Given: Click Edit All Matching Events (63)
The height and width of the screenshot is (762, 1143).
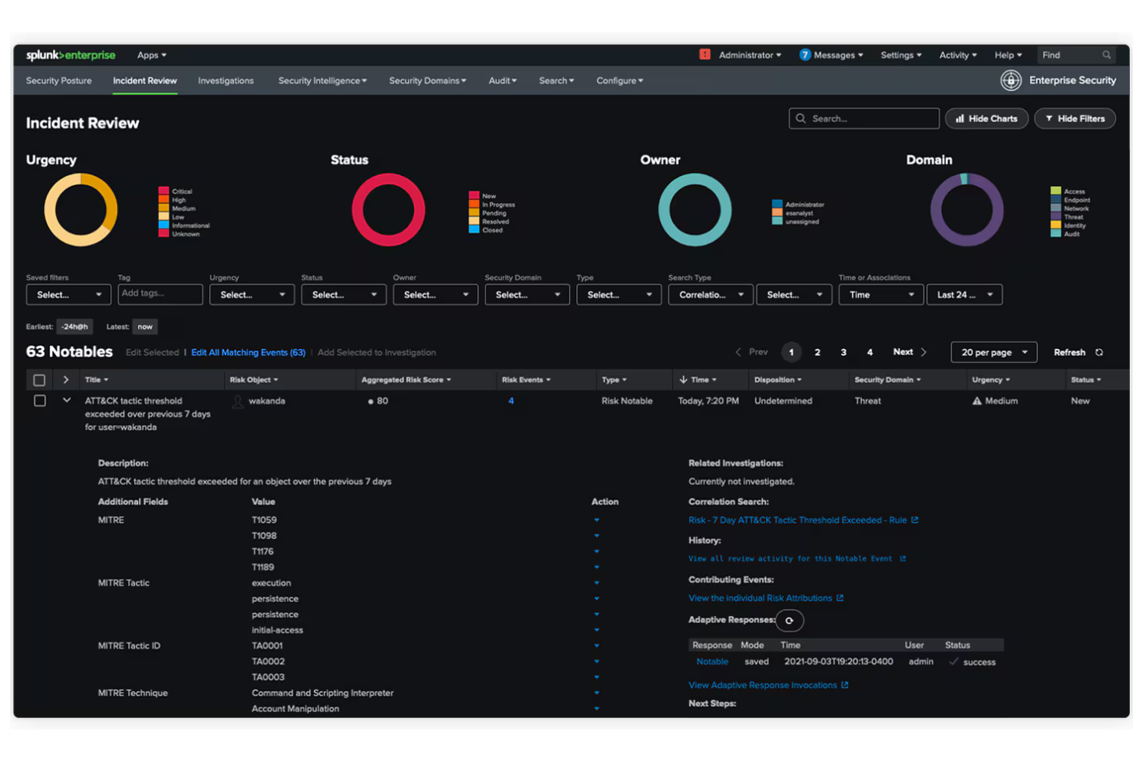Looking at the screenshot, I should [x=248, y=352].
